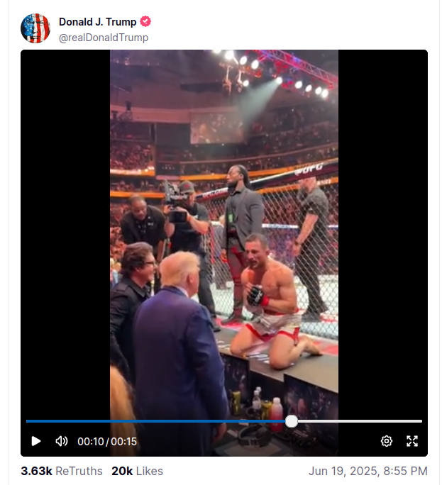This screenshot has height=485, width=442.
Task: Click the red verified badge next to the name
Action: click(145, 22)
